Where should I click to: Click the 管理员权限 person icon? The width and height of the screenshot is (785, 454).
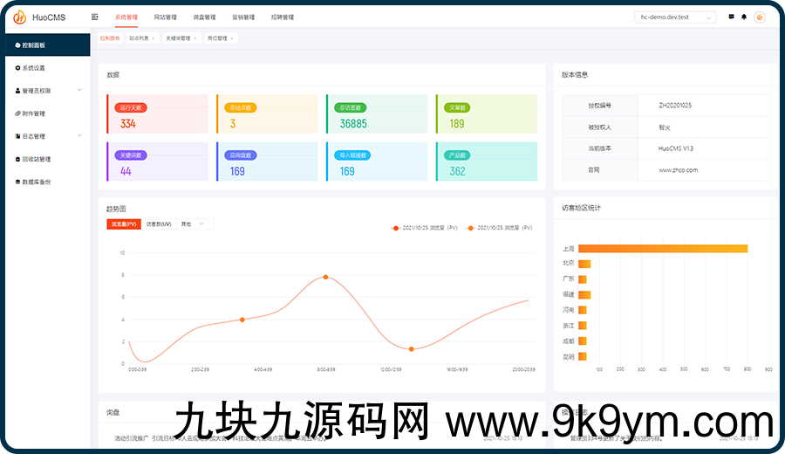point(17,91)
